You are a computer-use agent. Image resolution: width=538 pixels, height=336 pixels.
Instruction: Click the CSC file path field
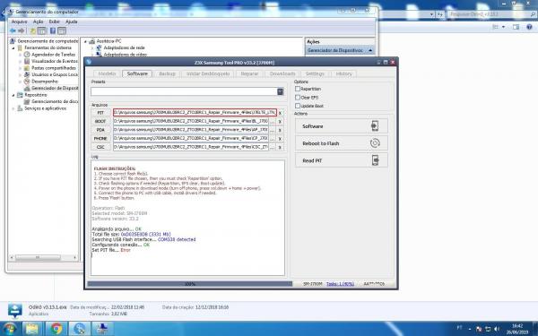(191, 147)
